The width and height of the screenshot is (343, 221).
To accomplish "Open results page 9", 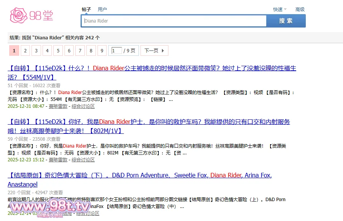I will [x=102, y=51].
